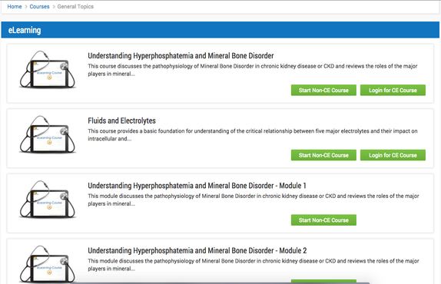Click the Fluids and Electrolytes course thumbnail
441x284 pixels.
pyautogui.click(x=48, y=134)
